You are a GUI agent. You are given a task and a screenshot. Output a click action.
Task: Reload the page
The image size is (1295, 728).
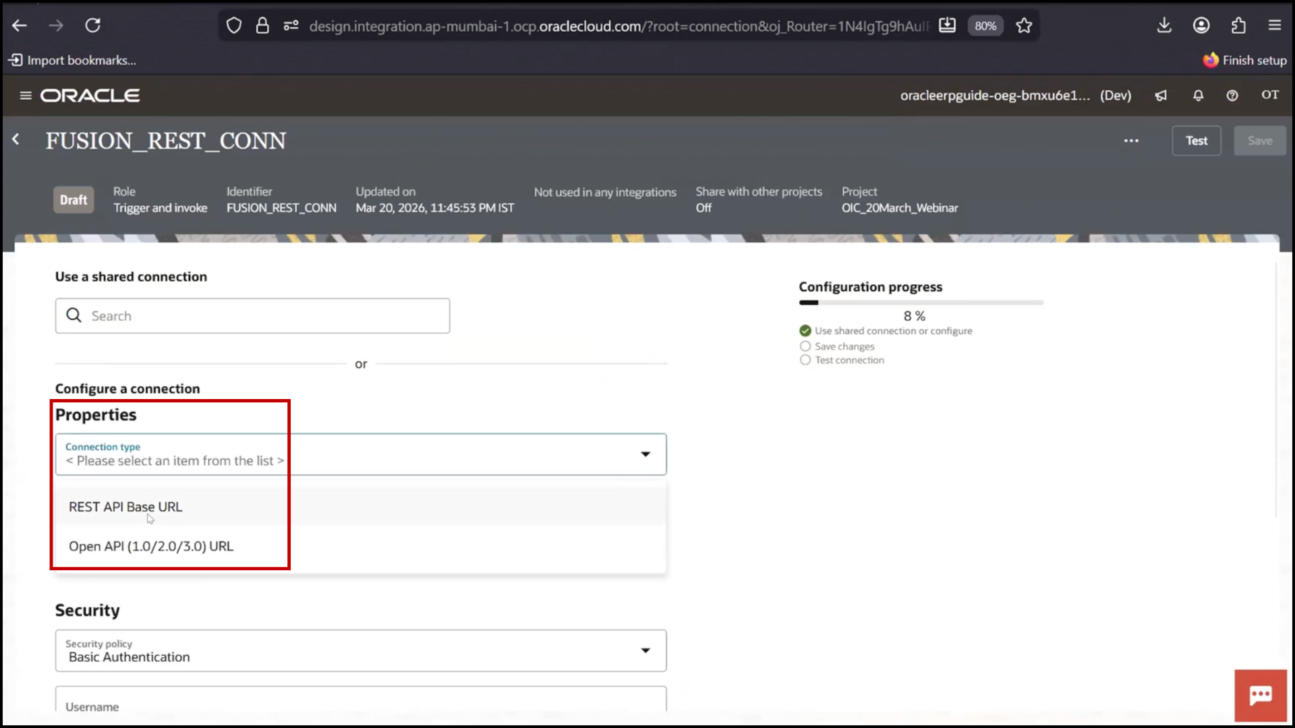coord(93,26)
